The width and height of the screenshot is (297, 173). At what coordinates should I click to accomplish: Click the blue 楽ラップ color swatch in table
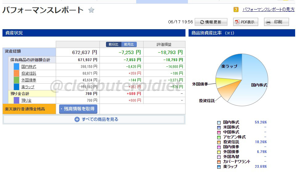16,87
